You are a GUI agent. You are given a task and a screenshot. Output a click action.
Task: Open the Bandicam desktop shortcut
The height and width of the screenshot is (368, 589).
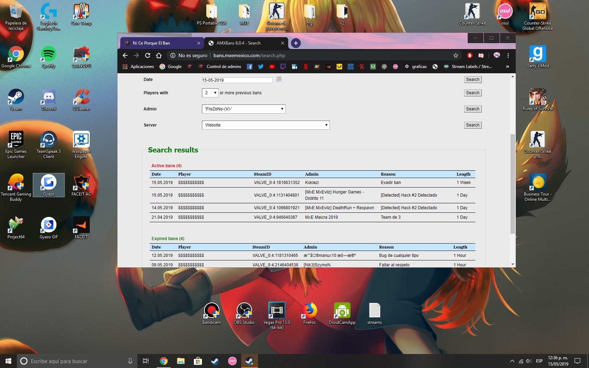[212, 313]
